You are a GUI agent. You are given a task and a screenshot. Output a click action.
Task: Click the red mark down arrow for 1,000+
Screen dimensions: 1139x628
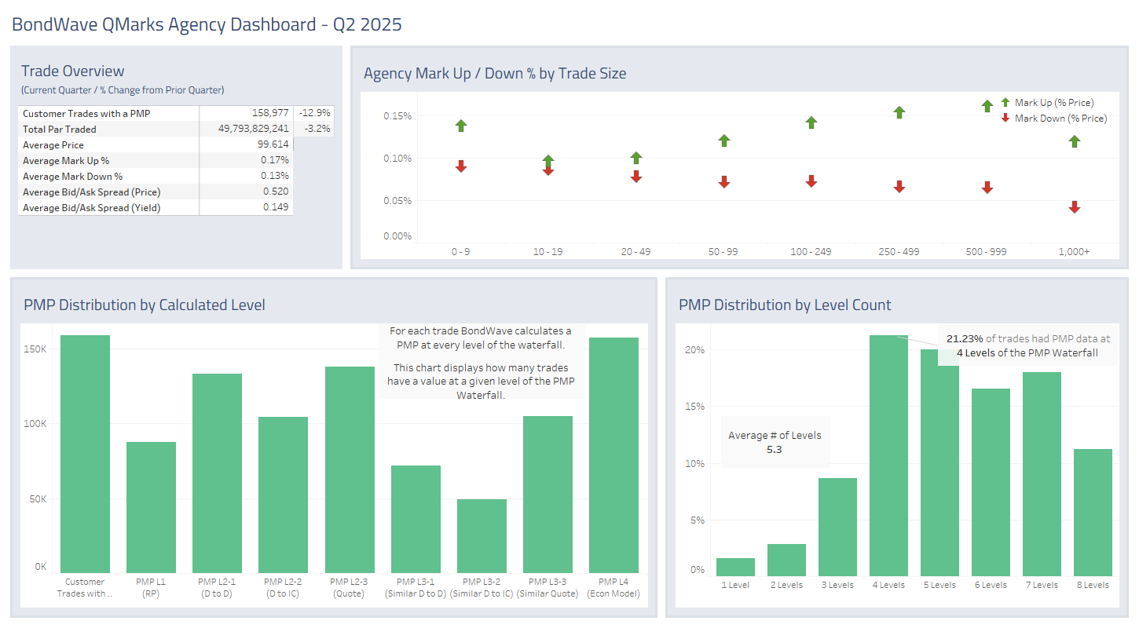tap(1075, 207)
